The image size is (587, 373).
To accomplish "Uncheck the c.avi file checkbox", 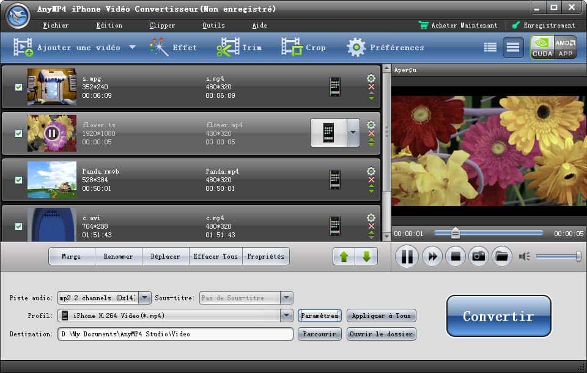I will point(18,226).
